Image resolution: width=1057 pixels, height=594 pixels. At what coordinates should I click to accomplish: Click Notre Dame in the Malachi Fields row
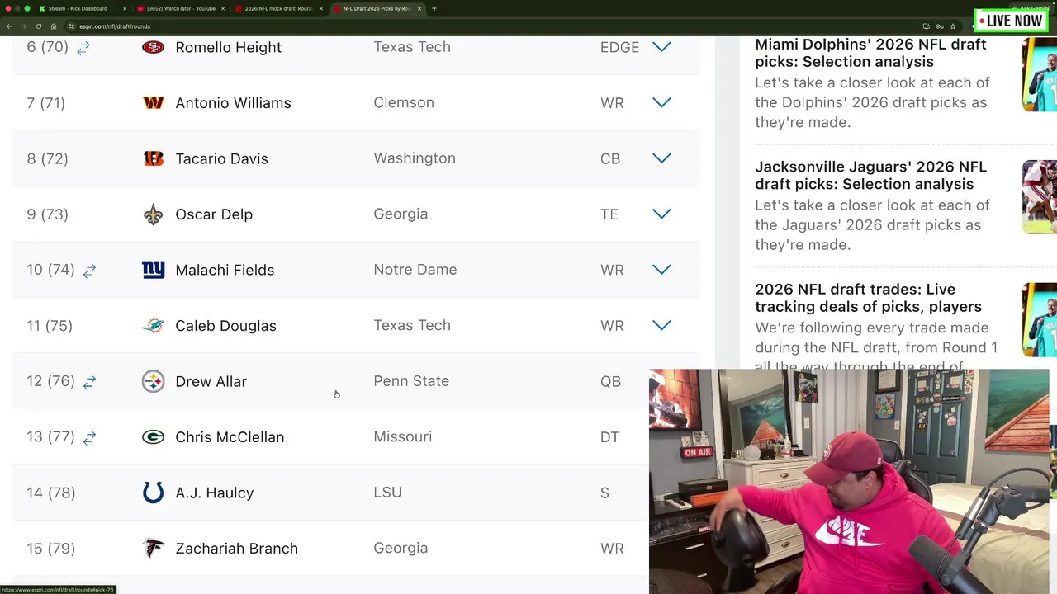tap(415, 270)
